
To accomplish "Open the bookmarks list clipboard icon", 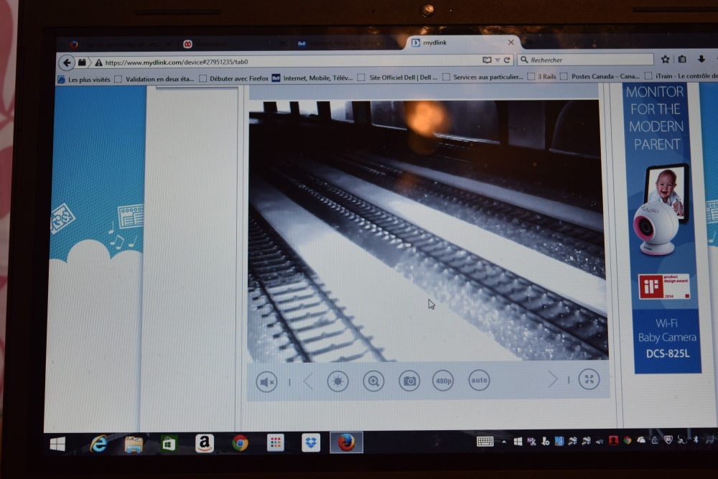I will (682, 59).
